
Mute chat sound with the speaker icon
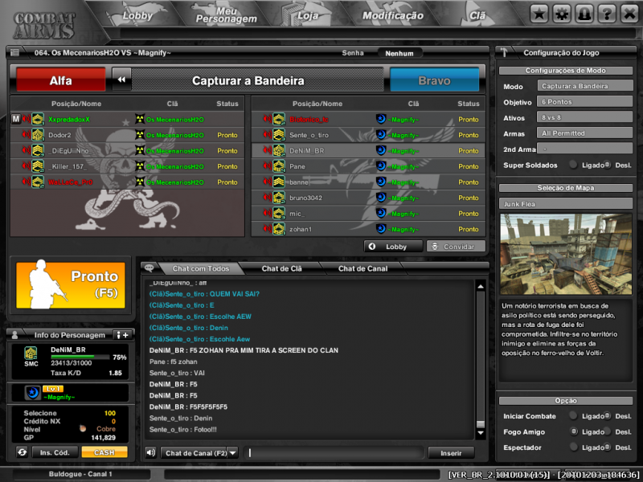(x=150, y=452)
